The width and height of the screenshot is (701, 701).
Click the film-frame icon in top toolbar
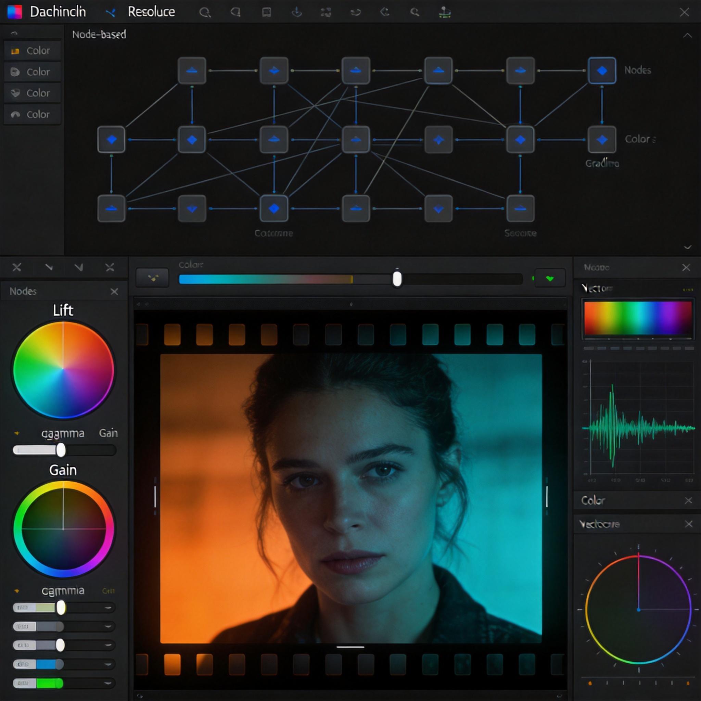(x=267, y=12)
